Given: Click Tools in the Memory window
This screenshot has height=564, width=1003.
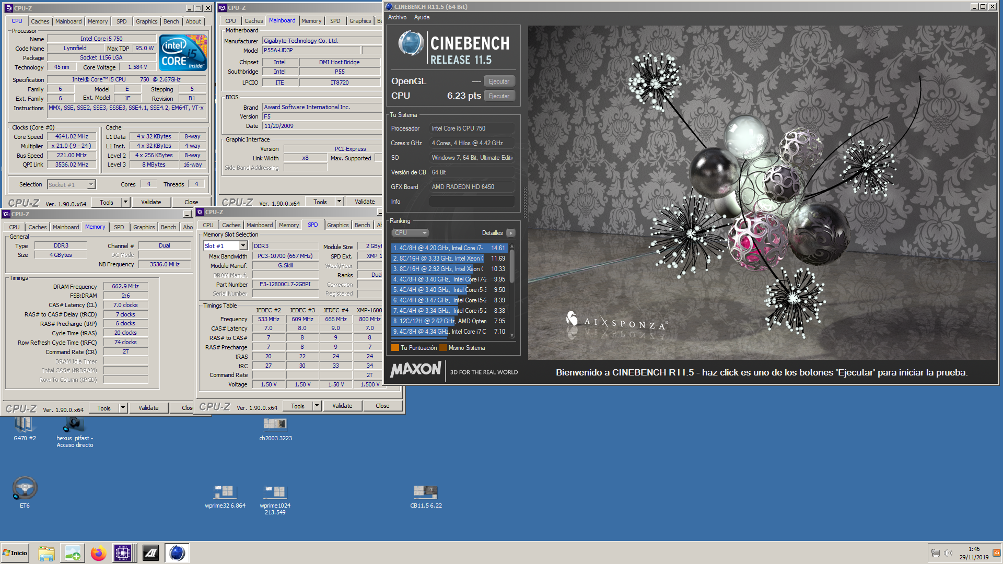Looking at the screenshot, I should (x=104, y=408).
